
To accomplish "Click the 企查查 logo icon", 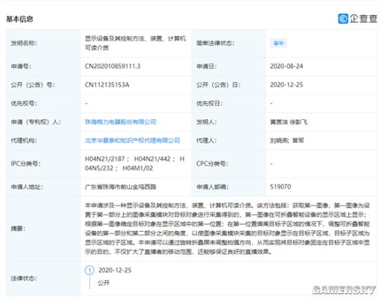I will click(x=343, y=19).
